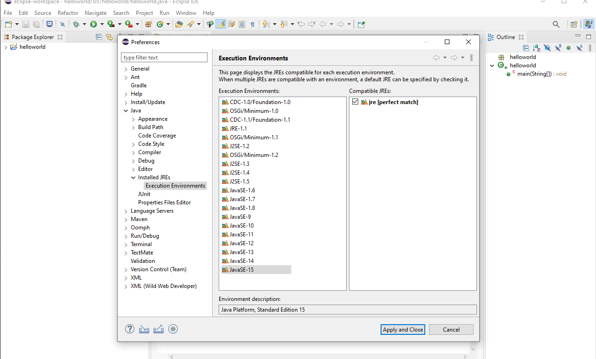
Task: Click the Apply and Close button
Action: 403,329
